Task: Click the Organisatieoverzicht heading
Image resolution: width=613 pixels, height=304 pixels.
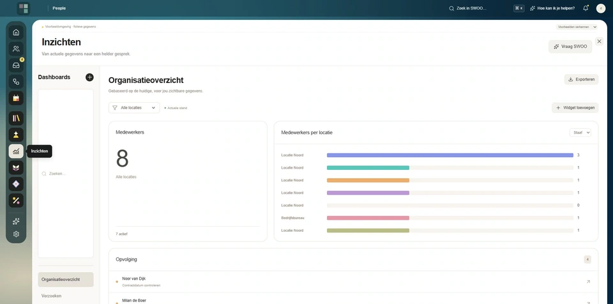Action: pos(146,80)
